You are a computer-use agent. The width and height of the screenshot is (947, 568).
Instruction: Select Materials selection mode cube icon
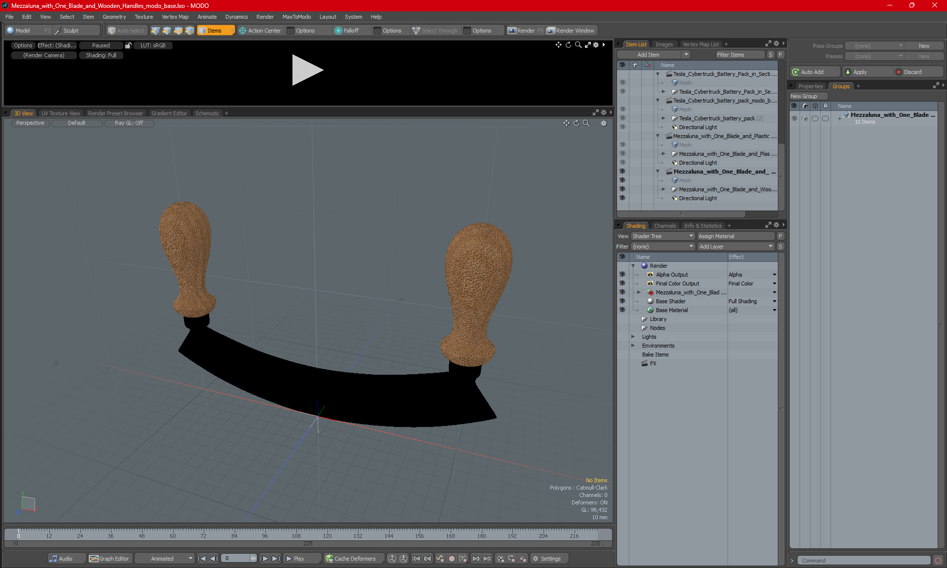(x=189, y=31)
